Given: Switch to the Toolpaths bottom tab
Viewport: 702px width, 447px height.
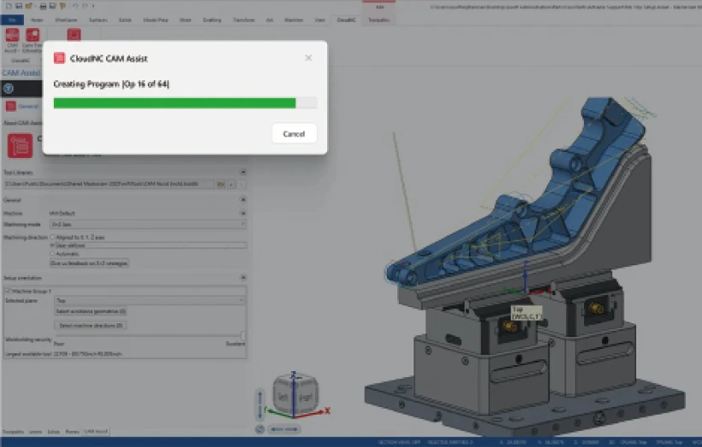Looking at the screenshot, I should [x=12, y=432].
